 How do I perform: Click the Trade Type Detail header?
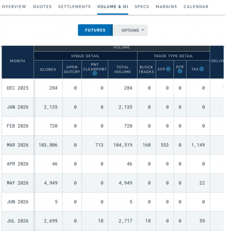[x=173, y=56]
